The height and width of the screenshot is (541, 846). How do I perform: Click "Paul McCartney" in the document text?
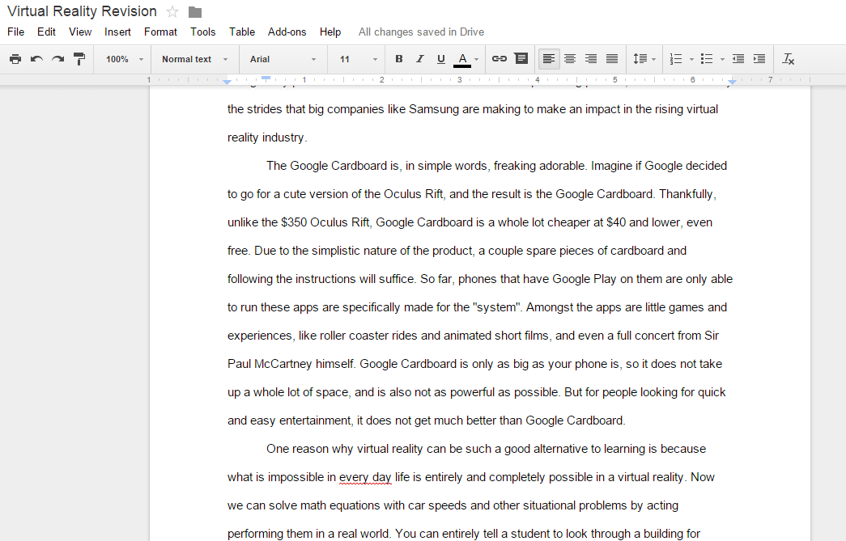point(270,364)
